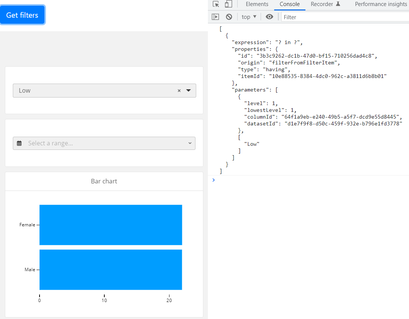Toggle the device toolbar icon
409x319 pixels.
[x=228, y=5]
